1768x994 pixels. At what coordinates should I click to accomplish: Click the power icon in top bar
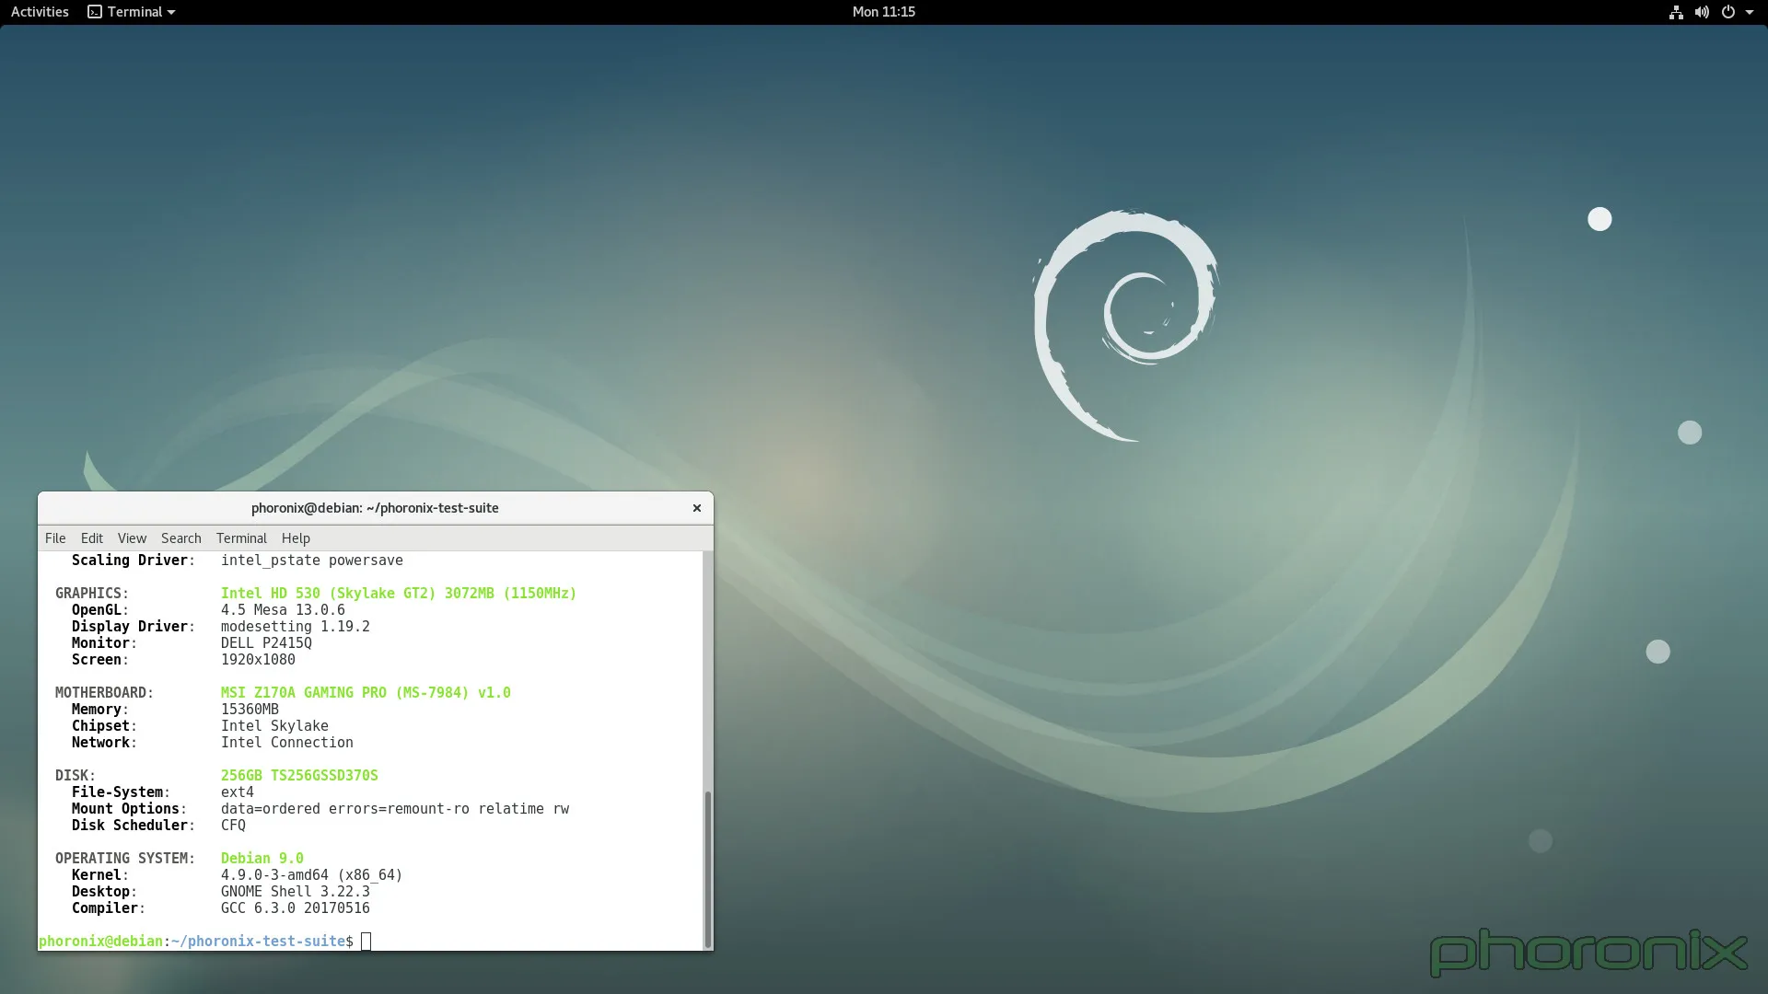[x=1728, y=12]
